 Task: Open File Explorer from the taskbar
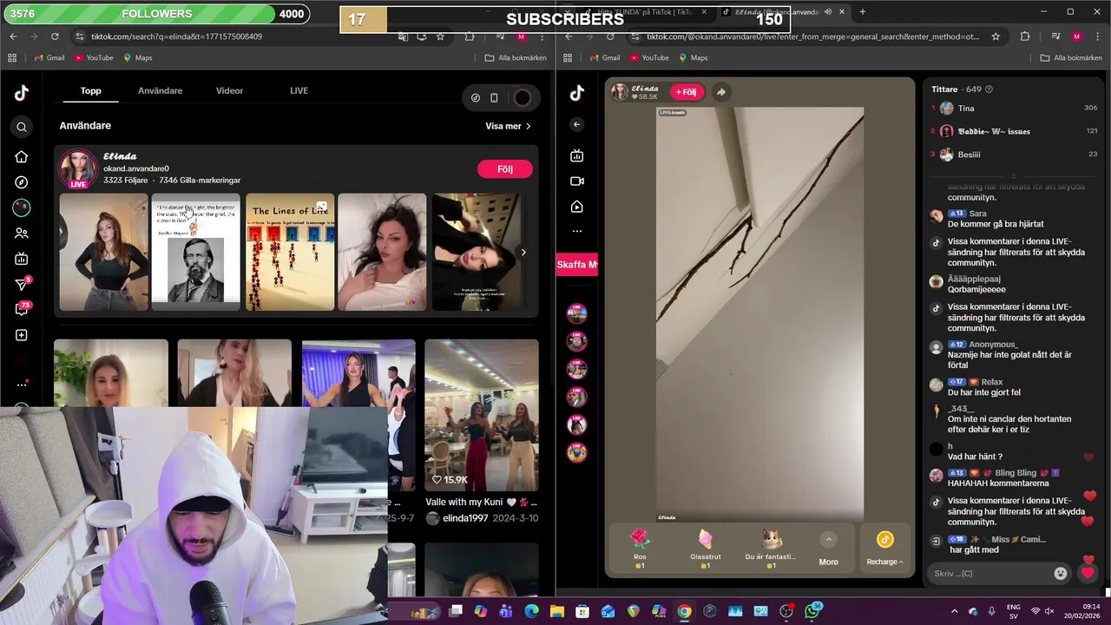(x=557, y=611)
